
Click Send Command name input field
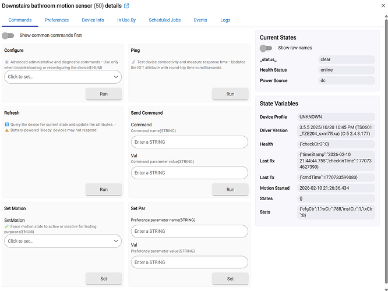tap(189, 142)
